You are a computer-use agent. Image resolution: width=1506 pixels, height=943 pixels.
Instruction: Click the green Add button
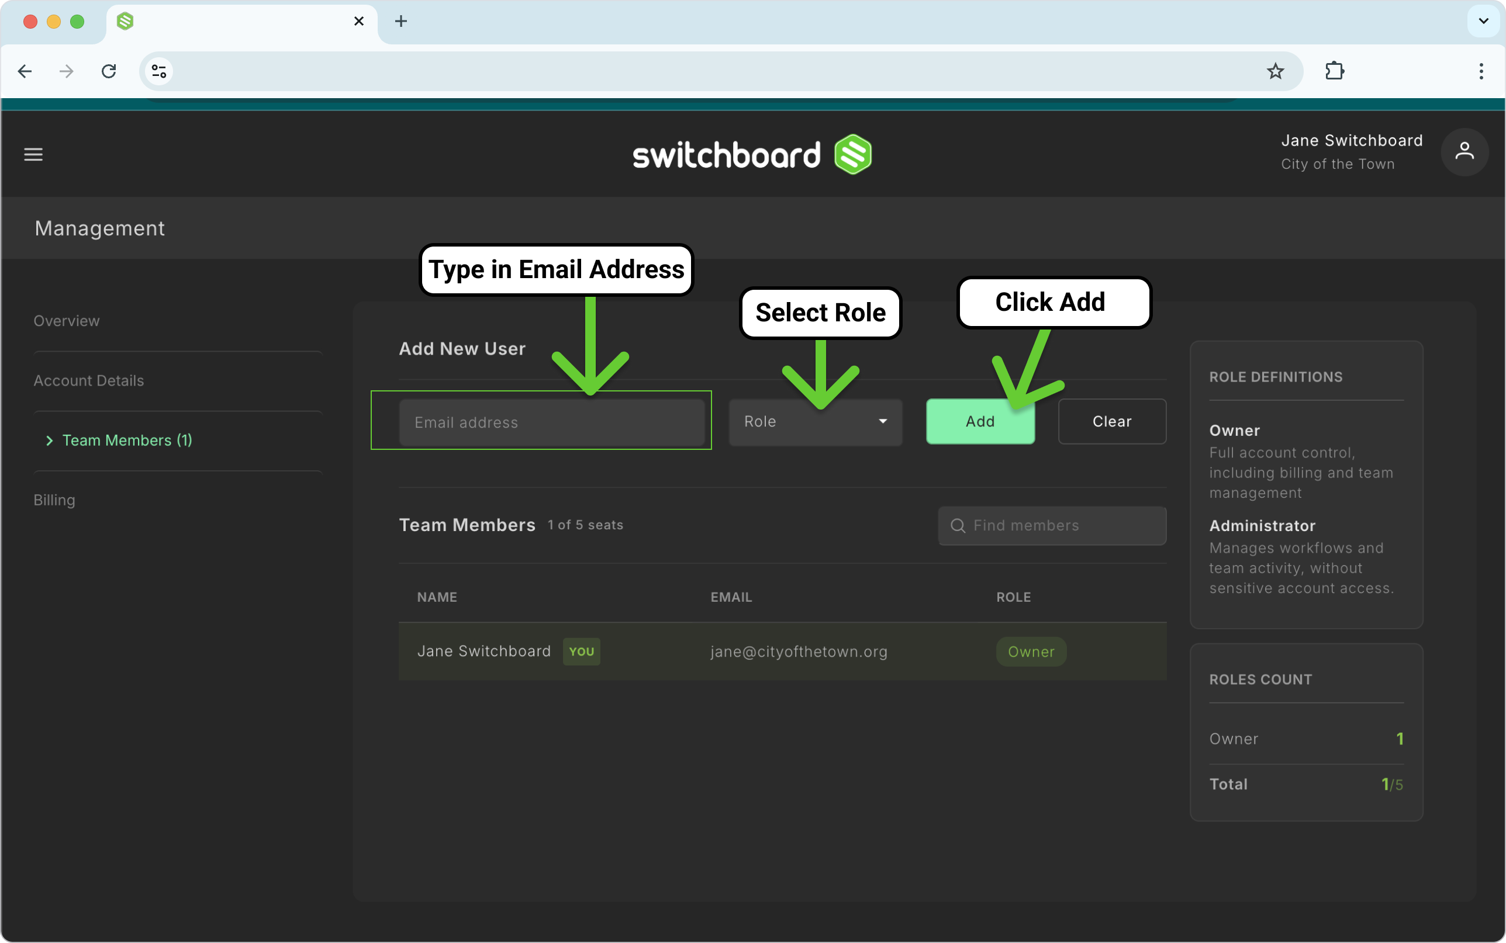point(980,422)
